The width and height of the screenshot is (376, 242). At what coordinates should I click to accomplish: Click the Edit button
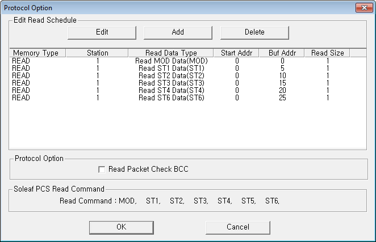click(x=102, y=32)
